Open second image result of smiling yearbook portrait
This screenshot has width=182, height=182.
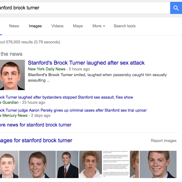37,164
